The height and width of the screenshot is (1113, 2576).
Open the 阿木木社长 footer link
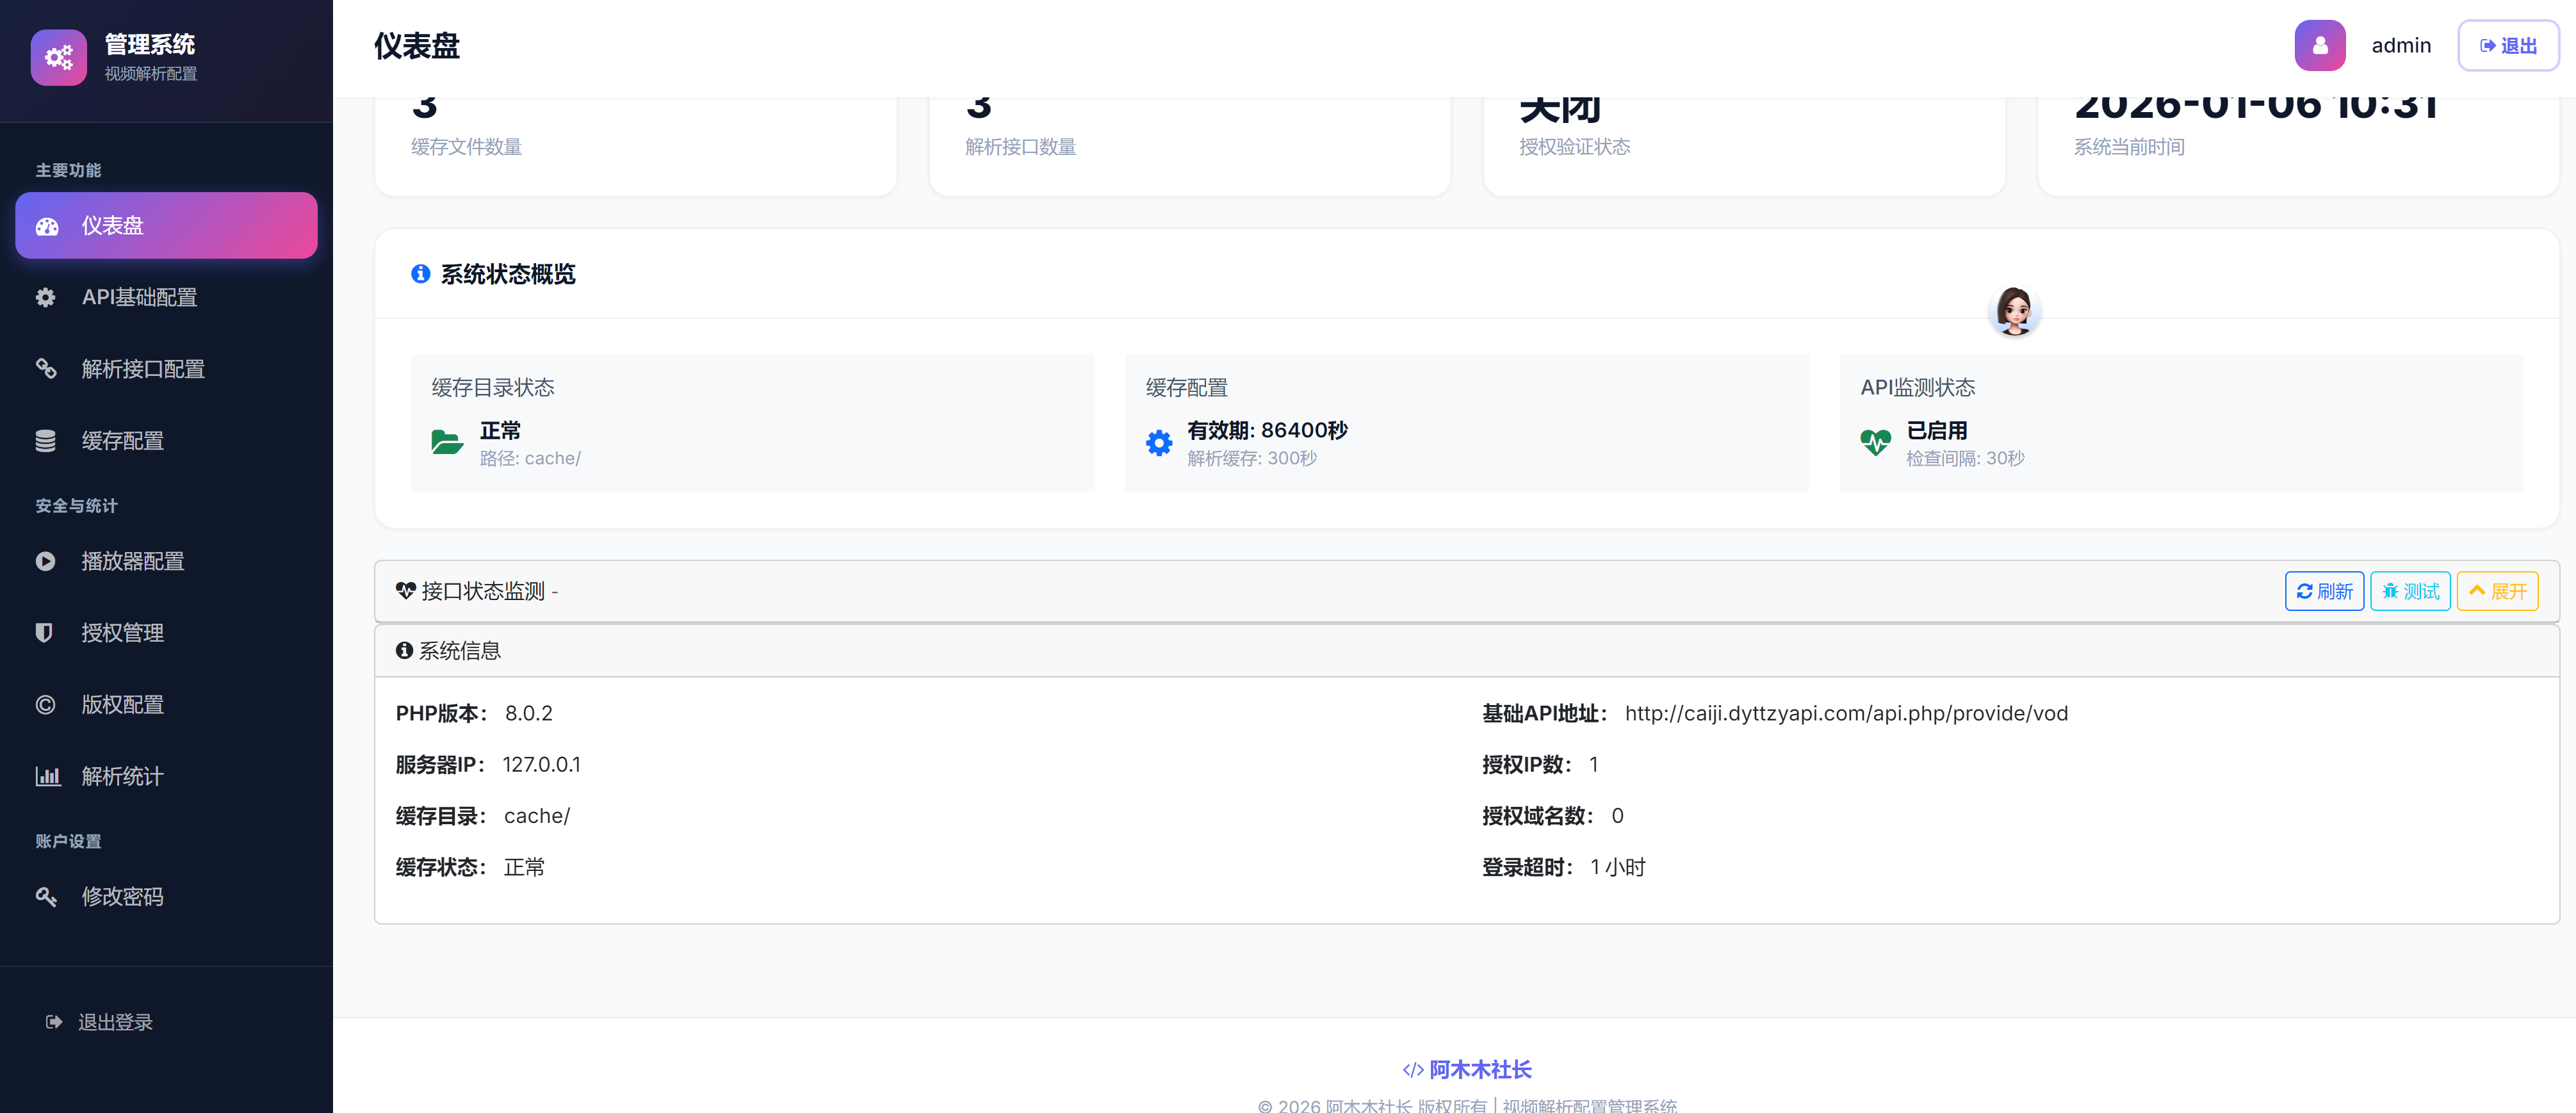1479,1070
